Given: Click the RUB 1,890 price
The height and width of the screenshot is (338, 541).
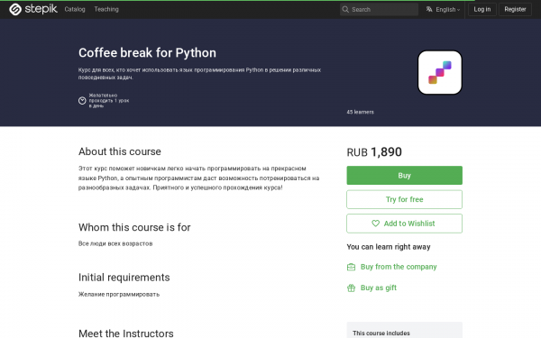Looking at the screenshot, I should (374, 152).
